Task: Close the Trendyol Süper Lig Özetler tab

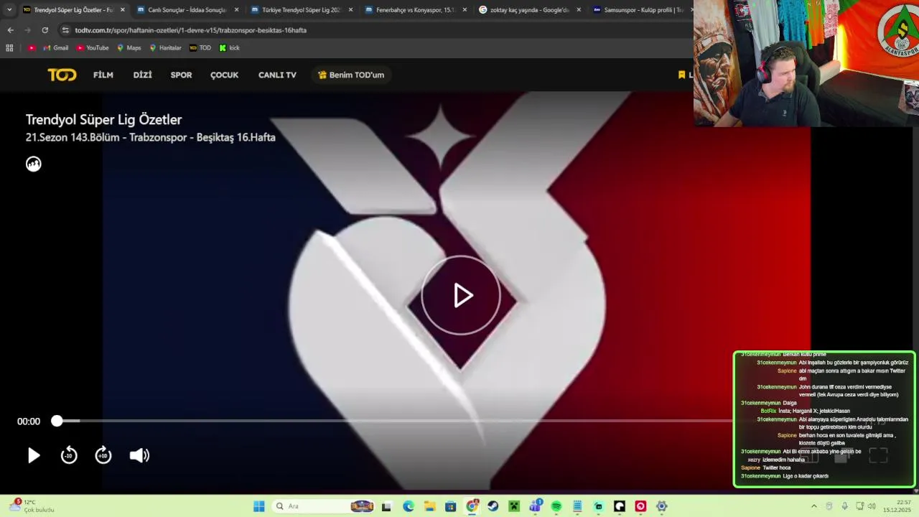Action: click(123, 10)
